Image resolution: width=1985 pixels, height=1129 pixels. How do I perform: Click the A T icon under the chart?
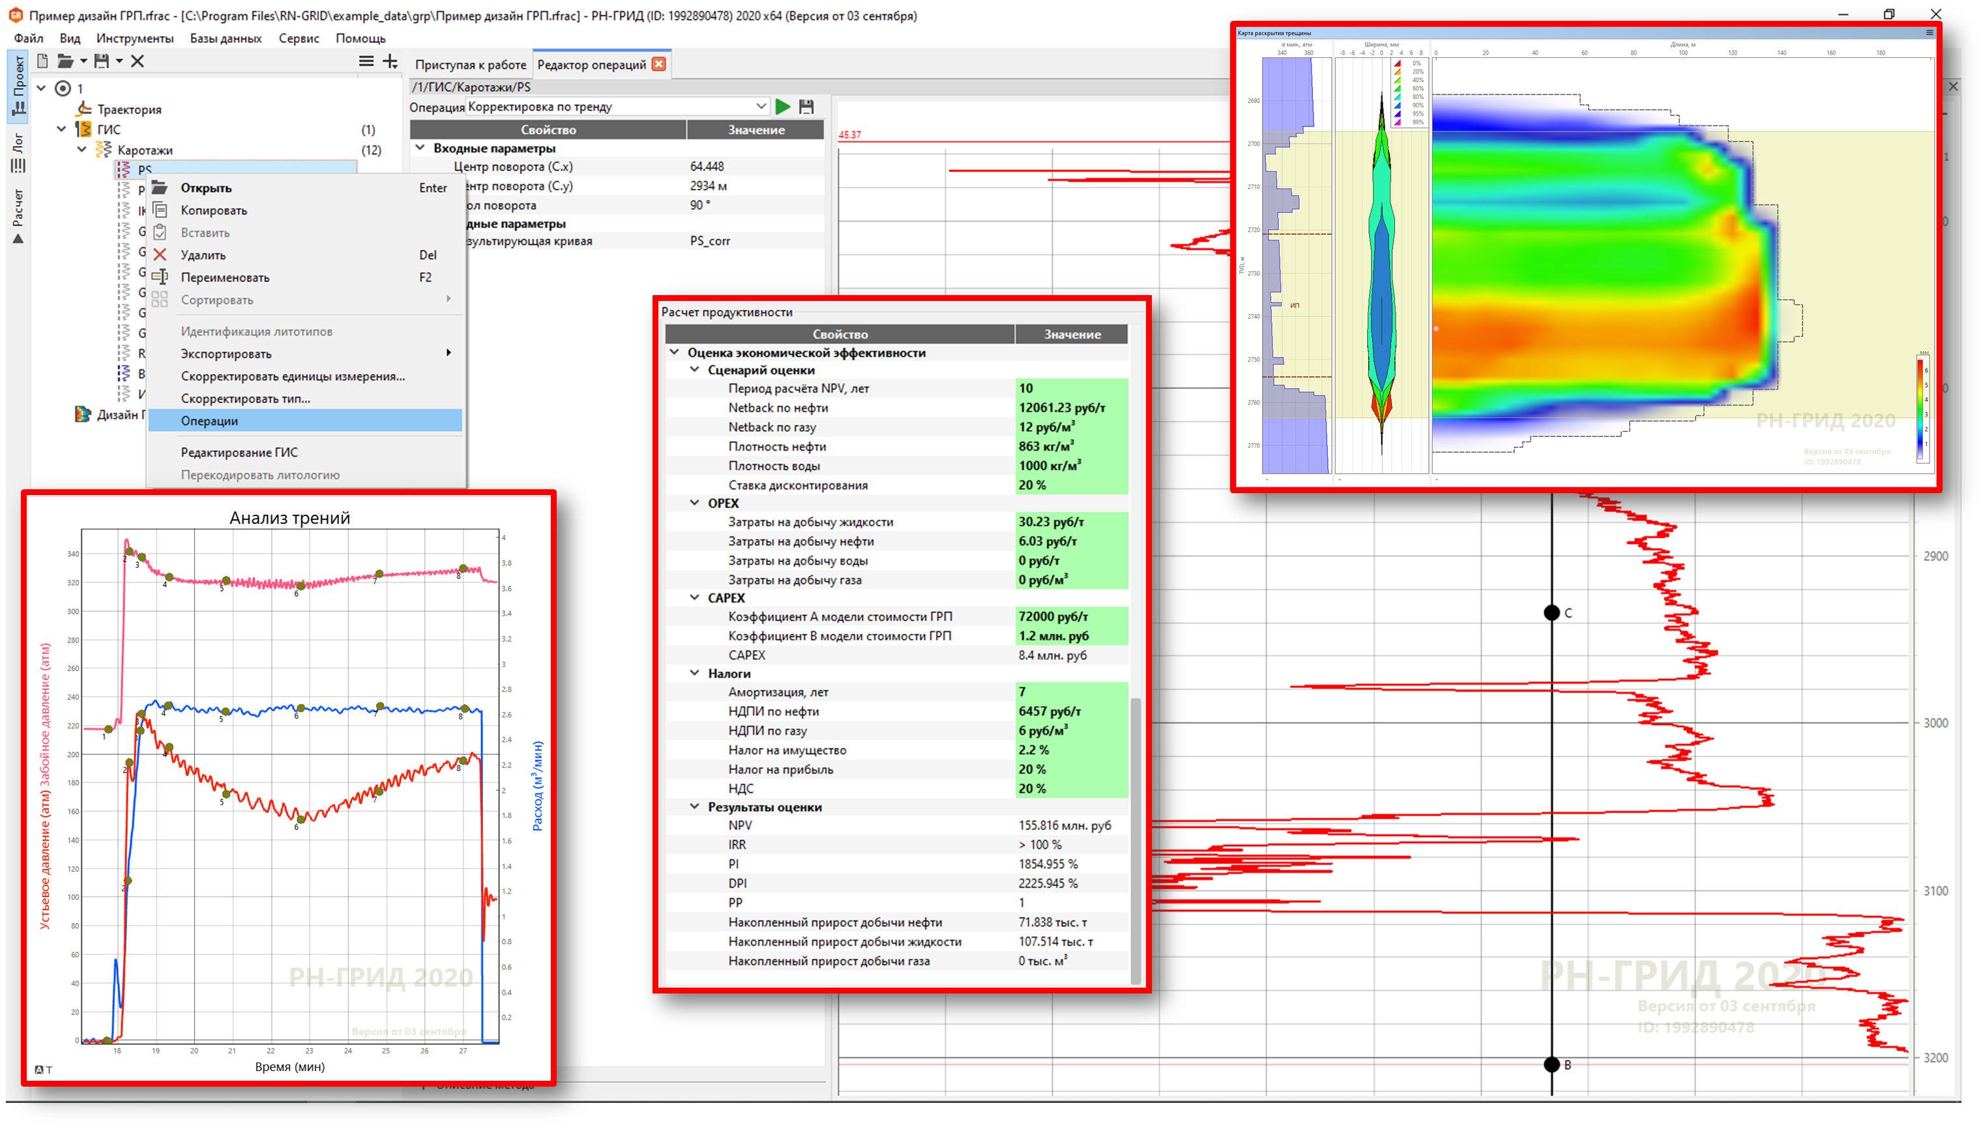point(44,1069)
